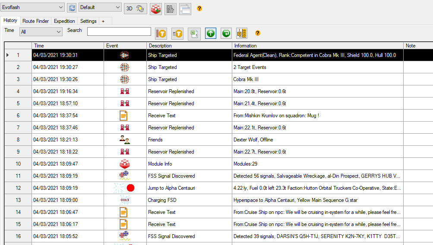Click Reservoir Replenished icon at 19:16:34
Viewport: 433px width, 245px height.
[x=125, y=91]
